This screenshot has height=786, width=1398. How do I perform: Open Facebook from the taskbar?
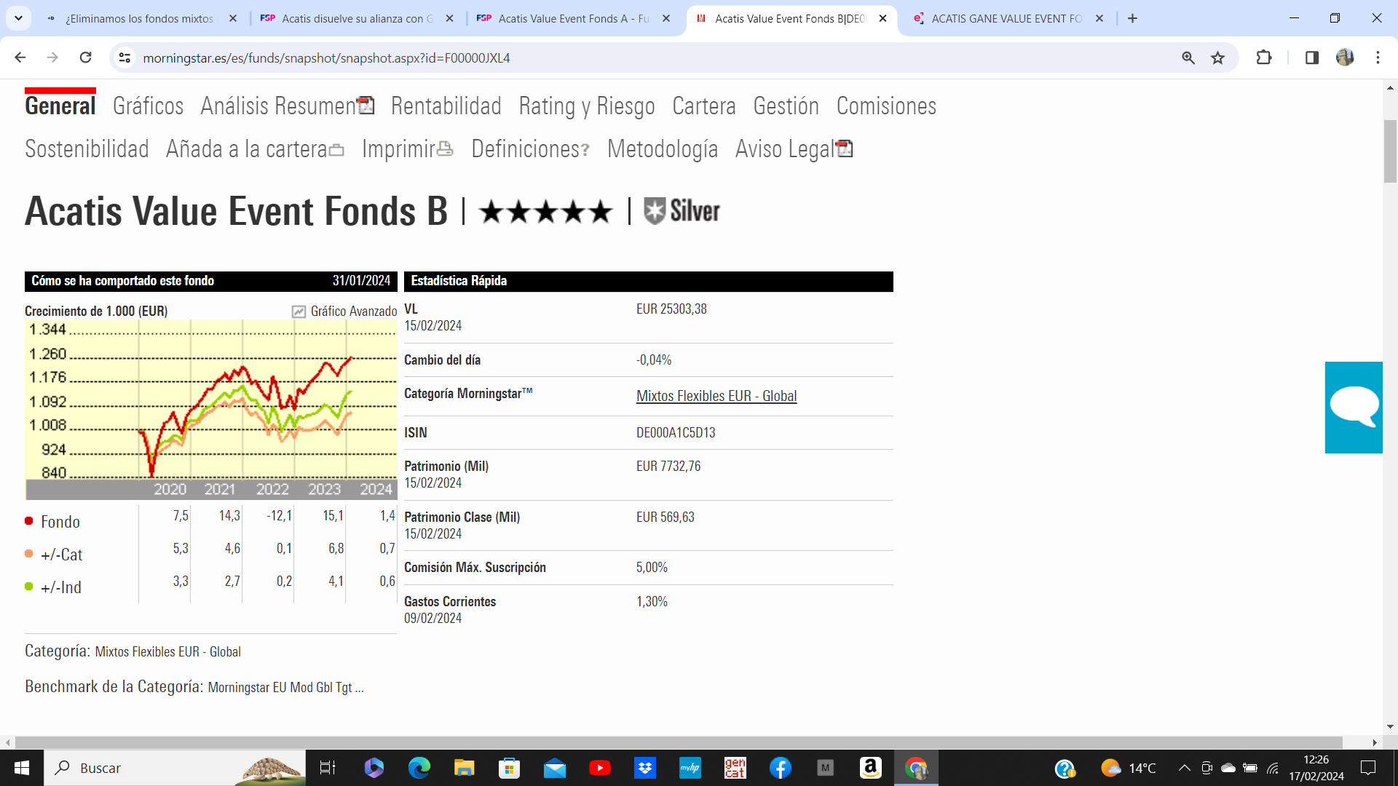tap(781, 768)
